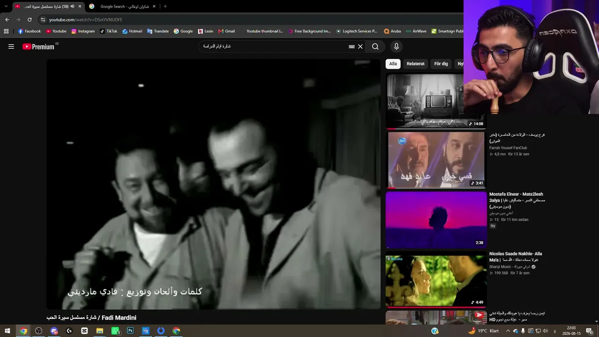Open the Aruba bookmark
The image size is (599, 337).
(392, 31)
